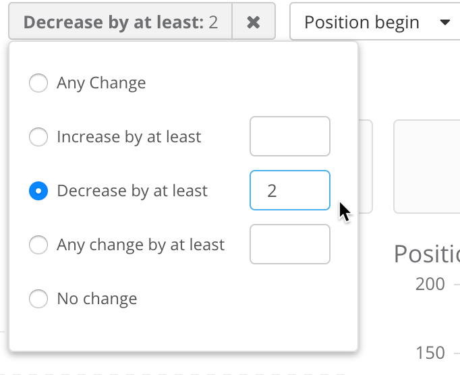460x375 pixels.
Task: Click the 200 value on the chart axis
Action: click(430, 284)
